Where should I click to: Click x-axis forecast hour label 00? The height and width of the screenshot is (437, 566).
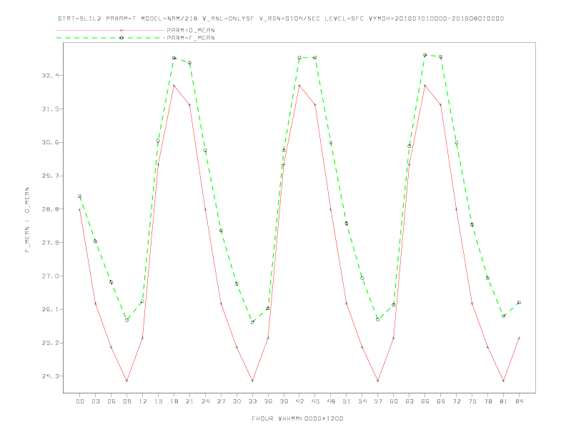pyautogui.click(x=80, y=401)
